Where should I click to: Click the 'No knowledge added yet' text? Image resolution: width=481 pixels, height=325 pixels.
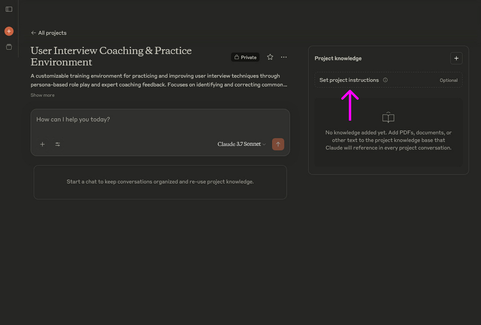click(388, 140)
